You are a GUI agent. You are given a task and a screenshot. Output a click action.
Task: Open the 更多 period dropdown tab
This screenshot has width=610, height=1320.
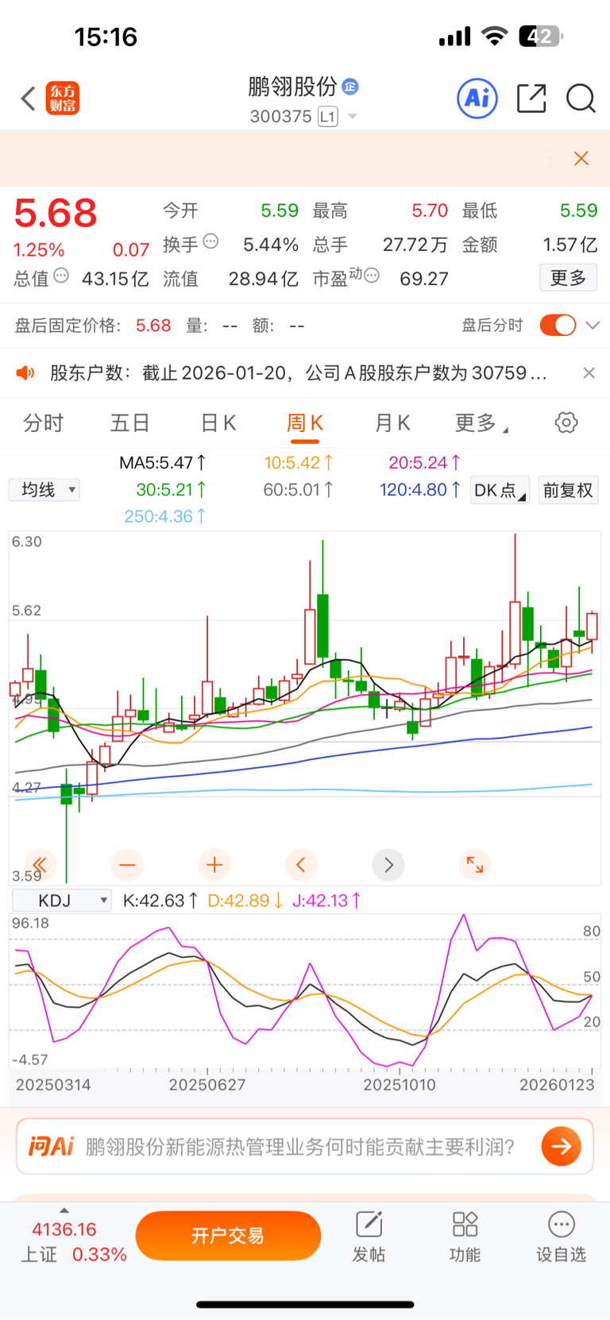click(481, 423)
